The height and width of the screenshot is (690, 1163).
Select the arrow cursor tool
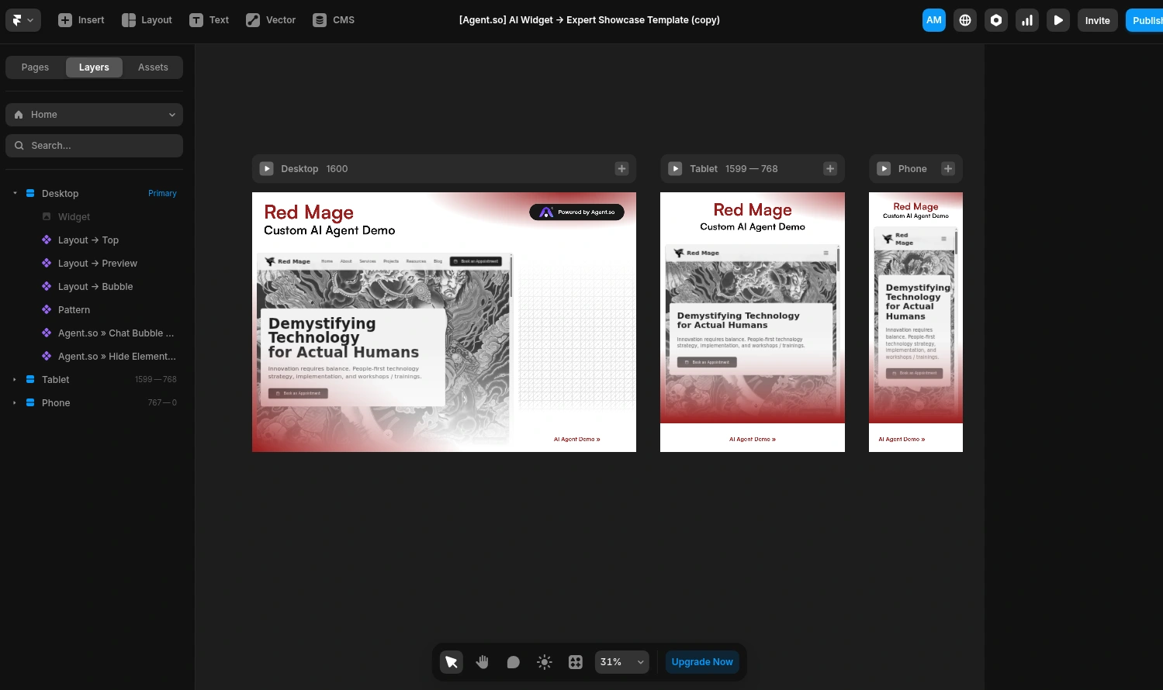coord(452,662)
